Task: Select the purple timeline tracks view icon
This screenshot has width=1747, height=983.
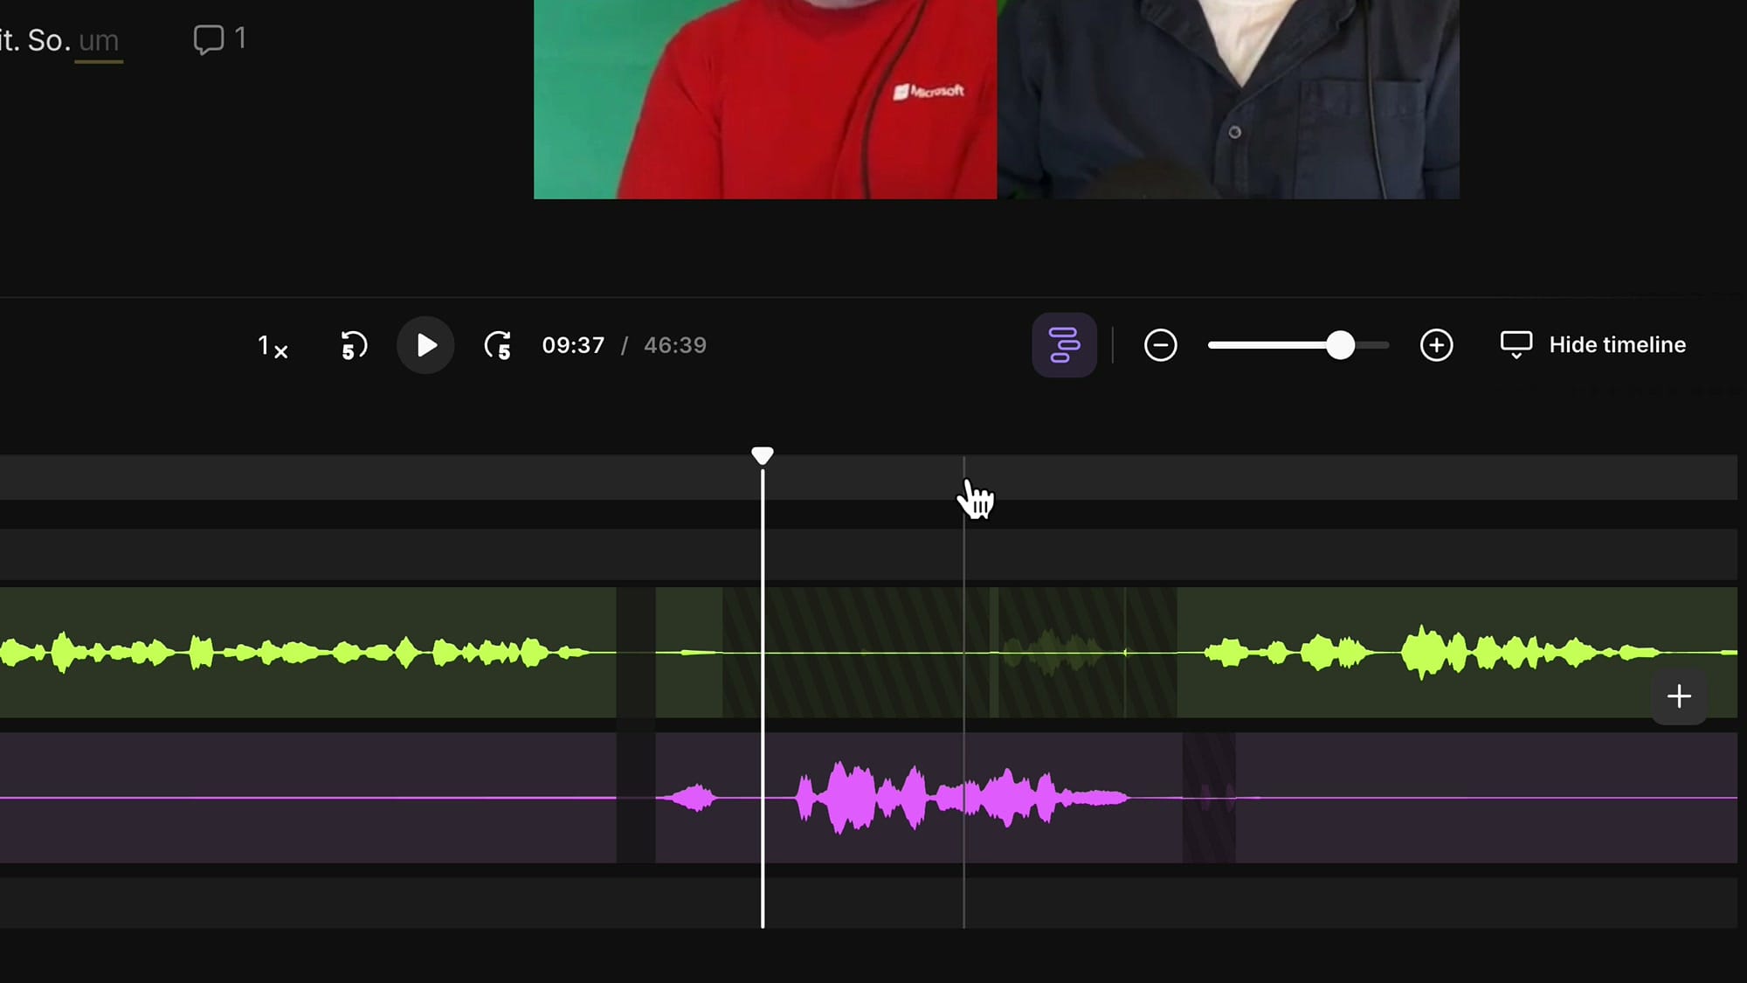Action: point(1065,344)
